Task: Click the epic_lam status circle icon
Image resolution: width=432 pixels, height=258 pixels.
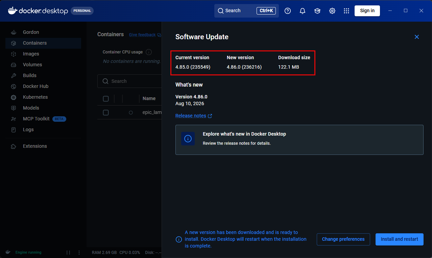Action: pyautogui.click(x=131, y=113)
